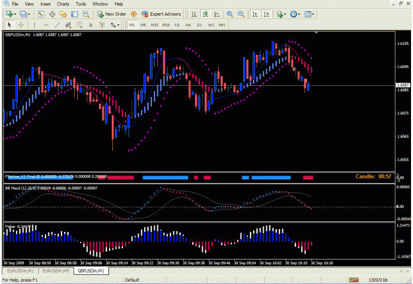Select the crosshair tool

point(20,25)
